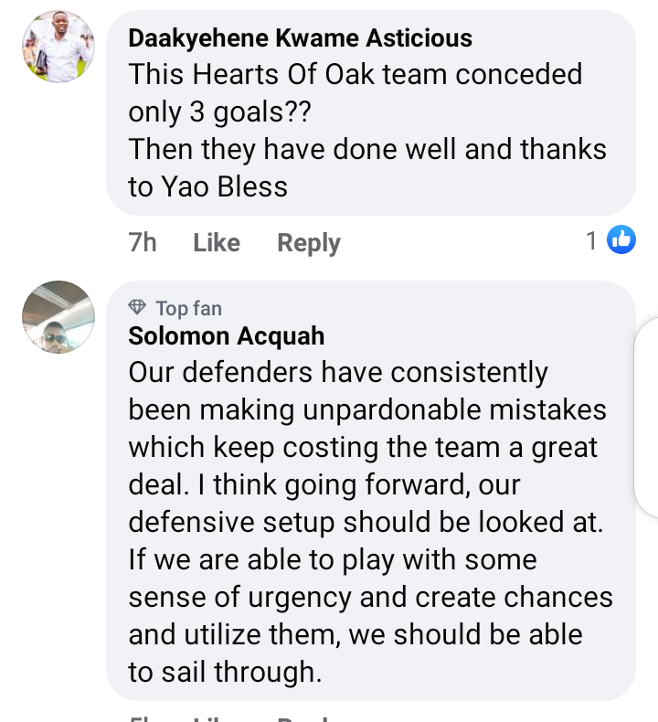Click the 7h comment timestamp
This screenshot has width=658, height=722.
pyautogui.click(x=143, y=243)
